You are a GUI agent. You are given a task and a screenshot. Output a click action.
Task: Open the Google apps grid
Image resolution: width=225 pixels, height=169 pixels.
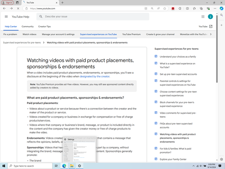[203, 17]
